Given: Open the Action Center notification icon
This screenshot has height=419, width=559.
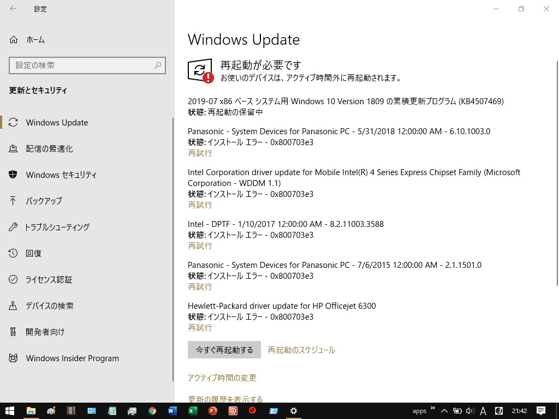Looking at the screenshot, I should point(541,411).
